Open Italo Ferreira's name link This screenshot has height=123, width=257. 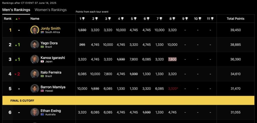51,72
